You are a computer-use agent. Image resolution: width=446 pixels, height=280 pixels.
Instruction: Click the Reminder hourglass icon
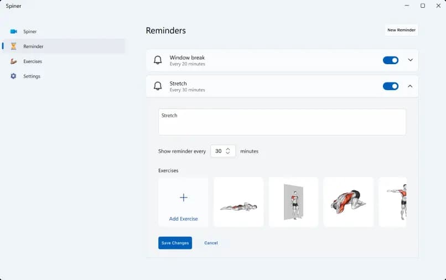pos(14,46)
